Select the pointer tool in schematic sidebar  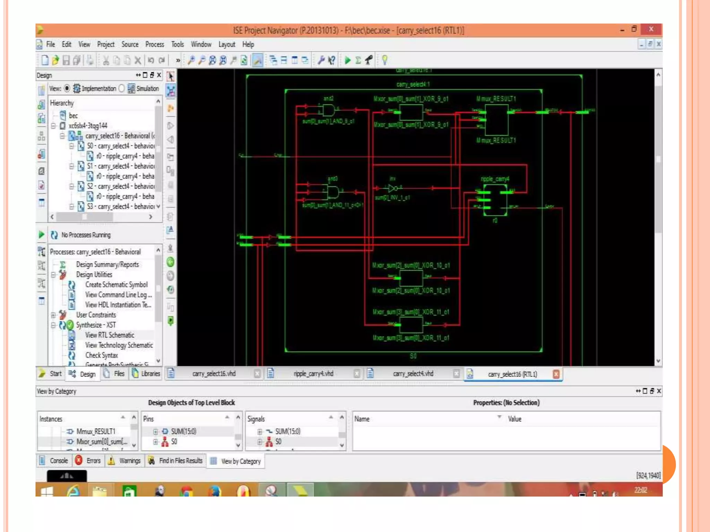(171, 77)
